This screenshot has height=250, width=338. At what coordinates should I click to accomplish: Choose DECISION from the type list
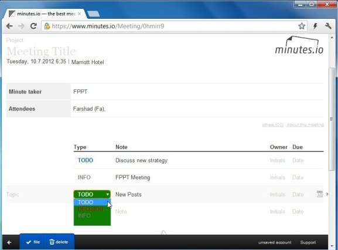click(91, 209)
